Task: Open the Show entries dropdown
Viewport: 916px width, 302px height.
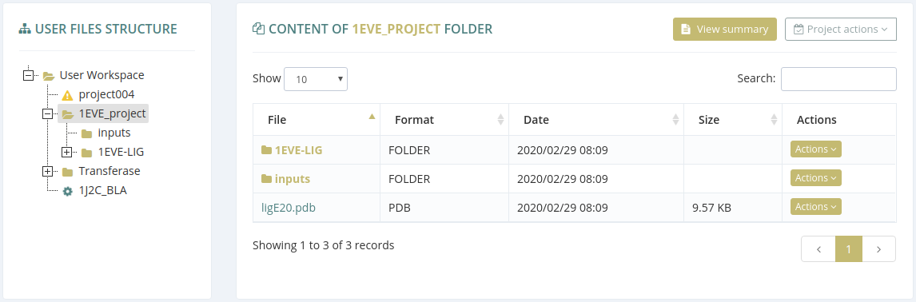Action: [316, 79]
